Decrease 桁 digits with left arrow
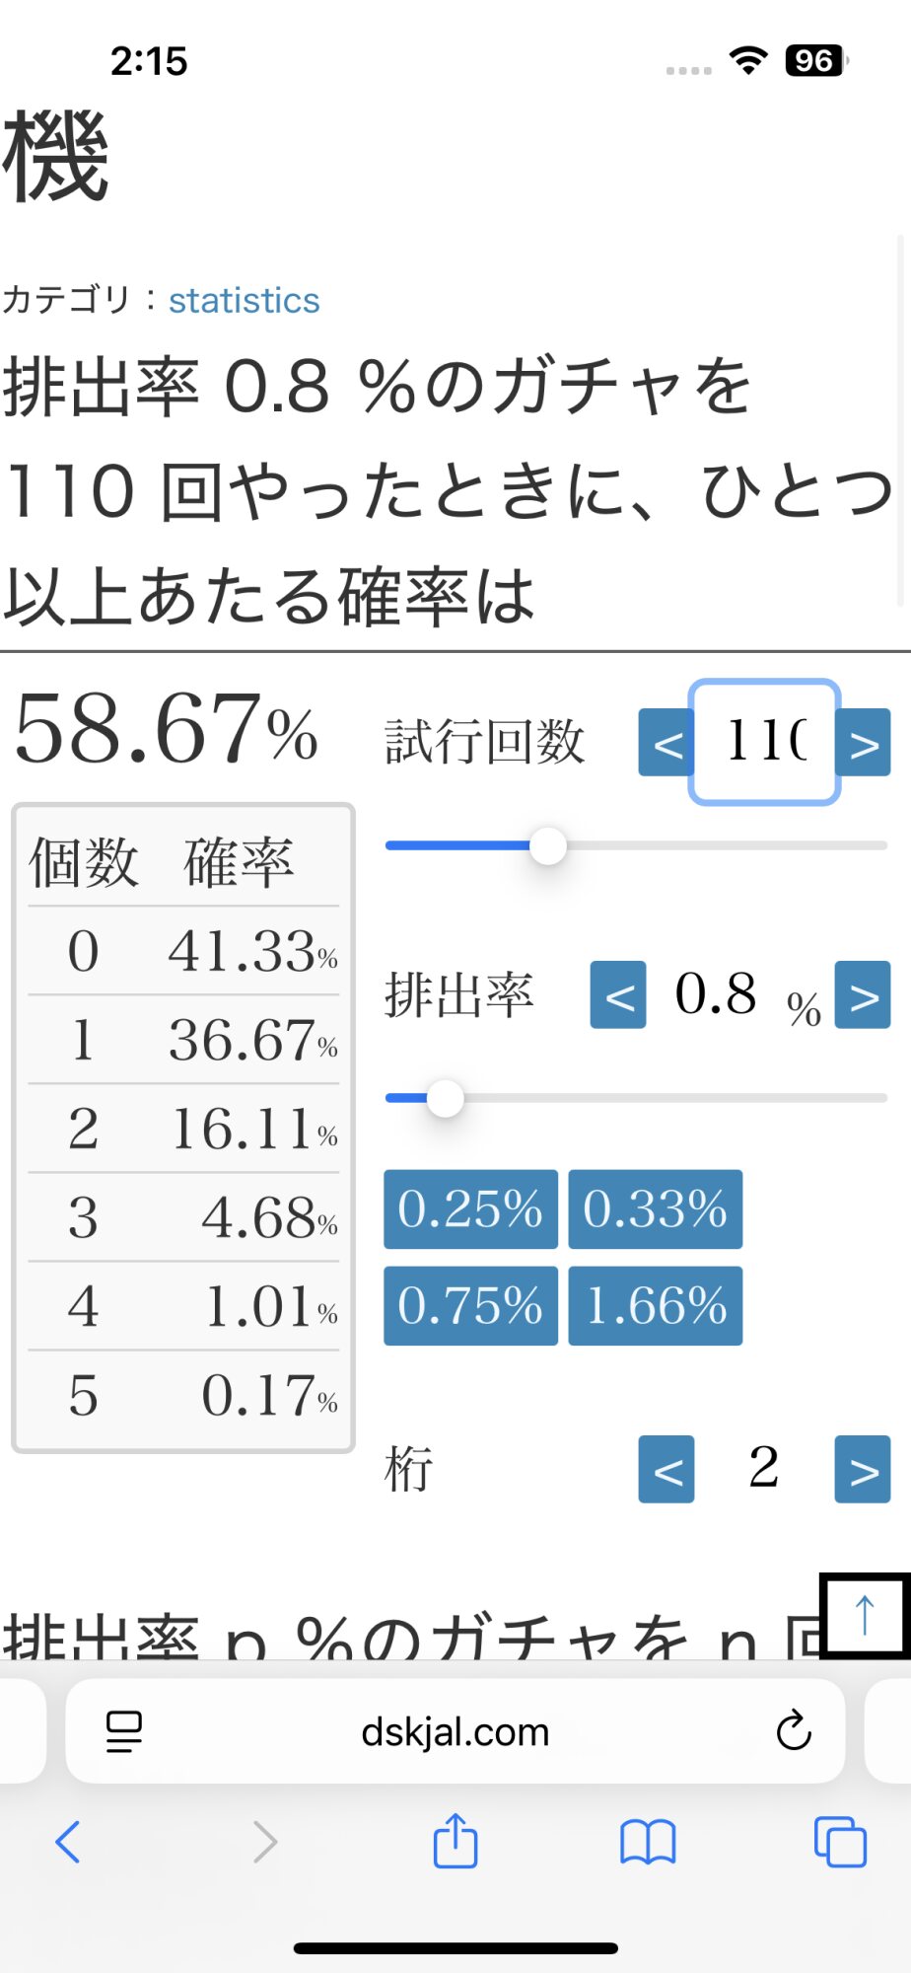 click(x=666, y=1469)
